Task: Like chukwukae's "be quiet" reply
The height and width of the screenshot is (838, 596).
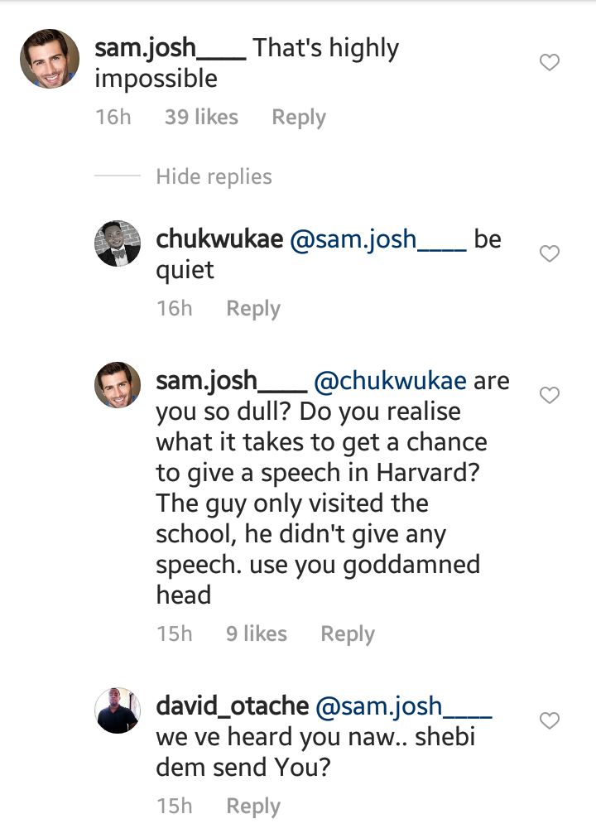Action: [550, 254]
